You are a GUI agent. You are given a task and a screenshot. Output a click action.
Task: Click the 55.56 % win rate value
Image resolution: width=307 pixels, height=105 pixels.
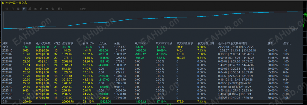(273, 80)
